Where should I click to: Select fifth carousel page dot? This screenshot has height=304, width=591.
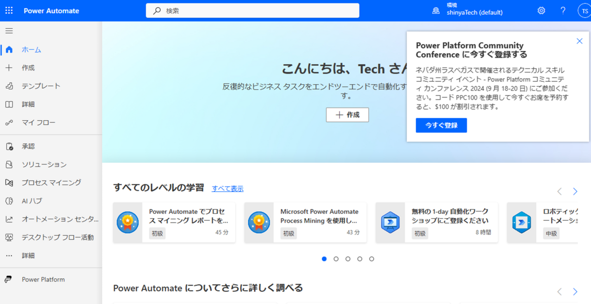point(371,259)
